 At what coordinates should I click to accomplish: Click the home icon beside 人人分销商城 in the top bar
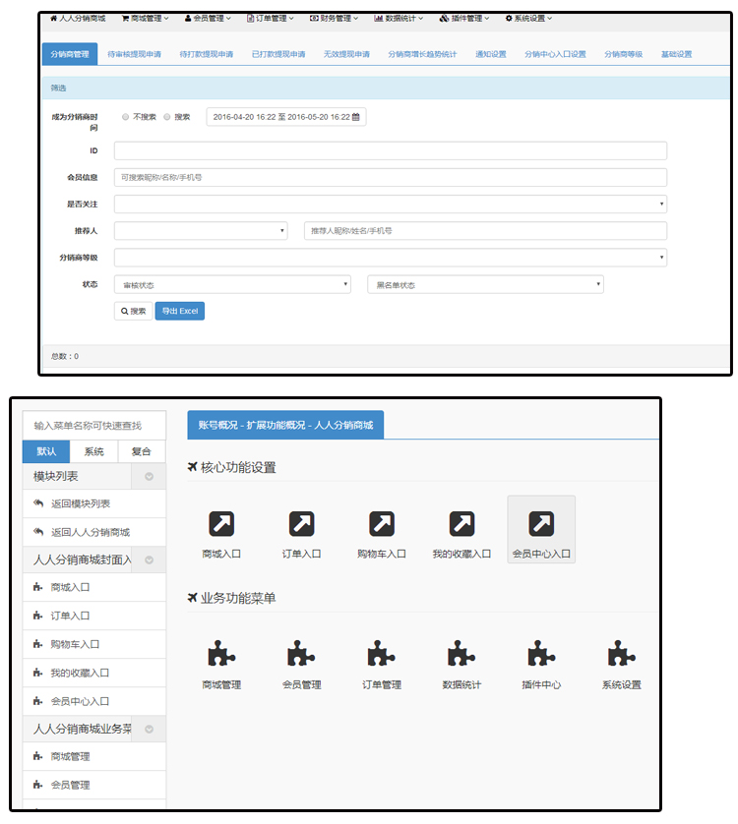coord(54,19)
